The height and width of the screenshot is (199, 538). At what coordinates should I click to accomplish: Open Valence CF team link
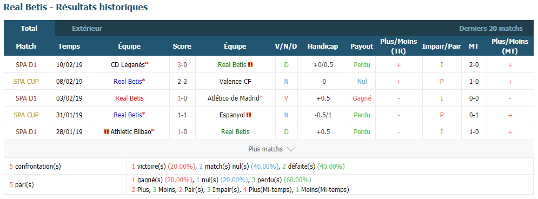click(x=235, y=82)
